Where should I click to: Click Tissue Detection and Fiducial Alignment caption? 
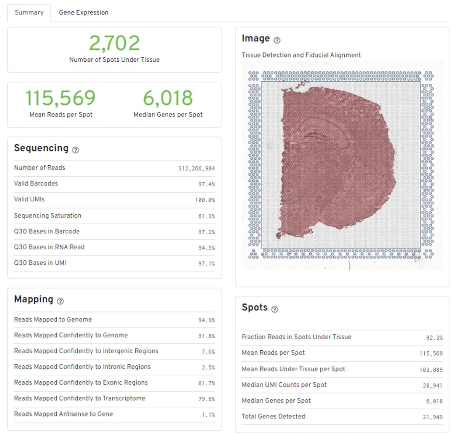point(301,55)
